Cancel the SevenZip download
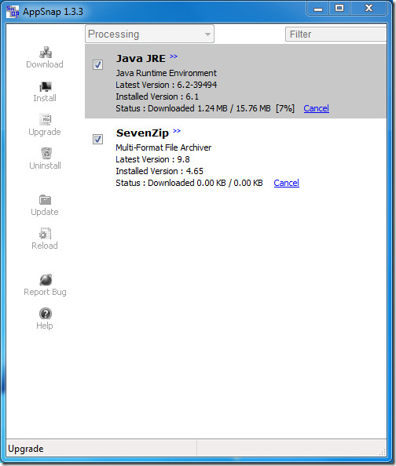 click(x=287, y=183)
